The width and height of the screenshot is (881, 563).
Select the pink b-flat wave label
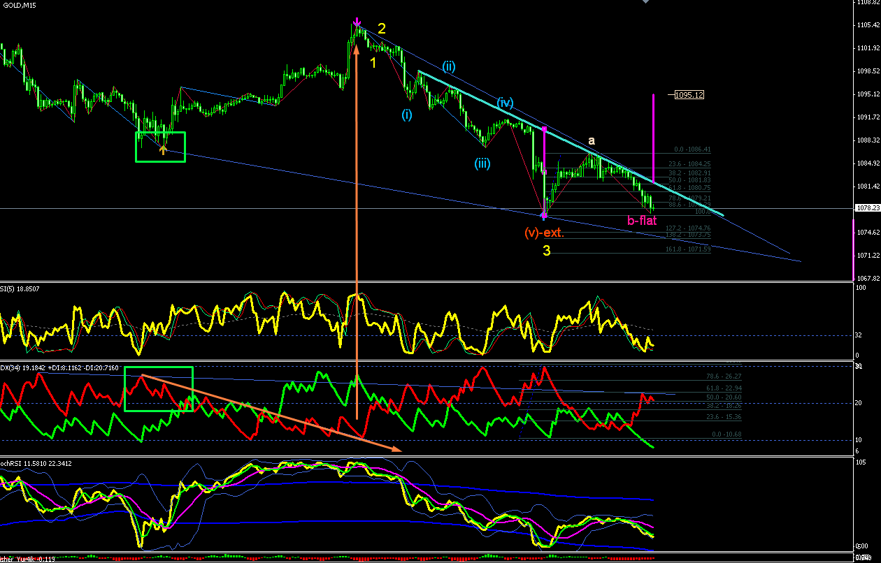tap(641, 221)
